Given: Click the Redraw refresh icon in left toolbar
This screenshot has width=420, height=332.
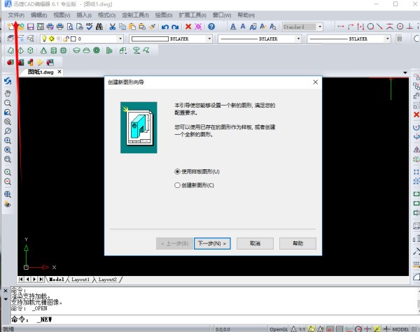Looking at the screenshot, I should 8,81.
